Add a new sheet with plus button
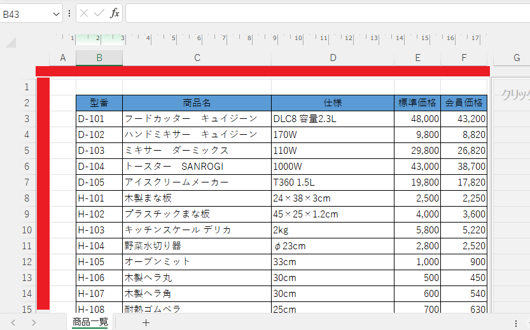 click(146, 322)
